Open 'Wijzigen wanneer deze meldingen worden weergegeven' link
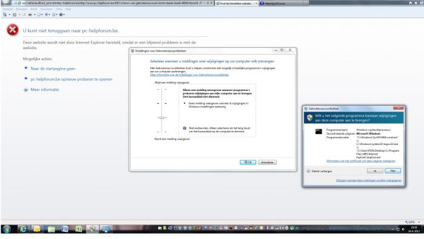This screenshot has height=239, width=424. (369, 180)
